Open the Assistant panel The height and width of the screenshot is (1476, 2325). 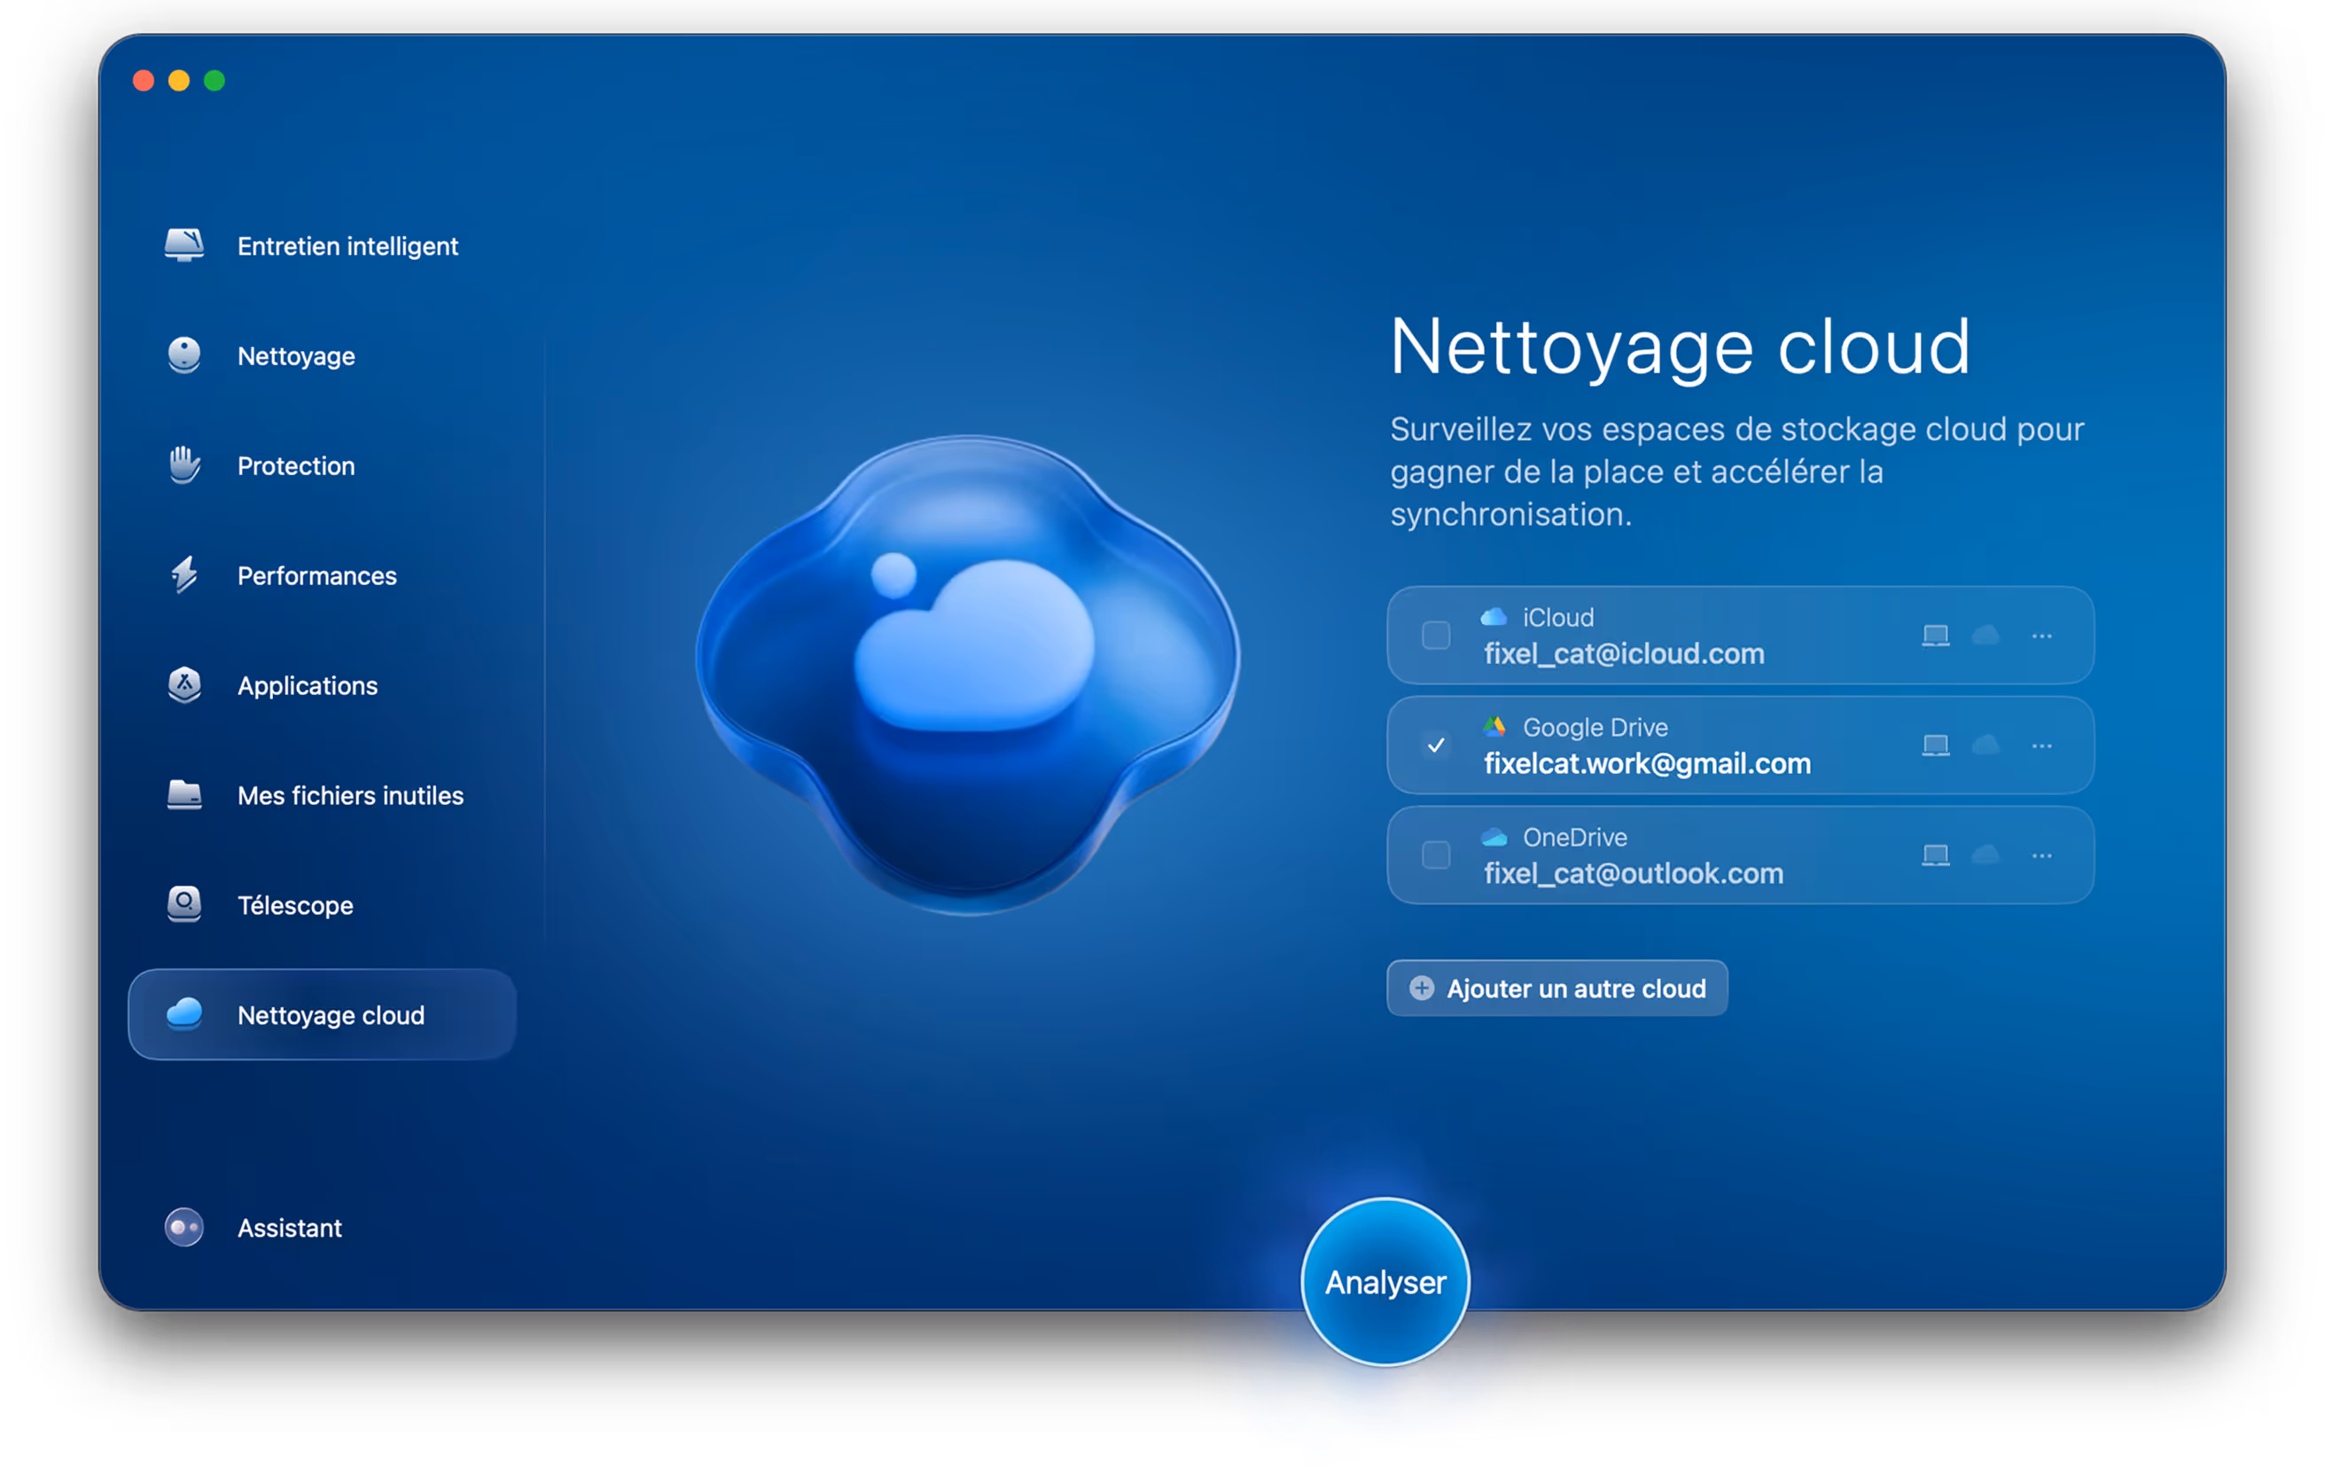point(322,1228)
